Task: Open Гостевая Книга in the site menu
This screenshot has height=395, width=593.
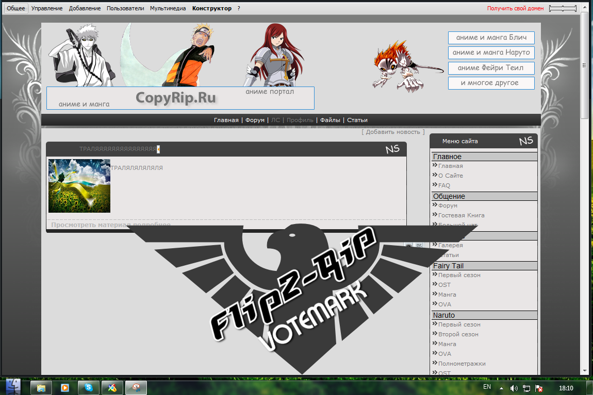Action: click(462, 215)
